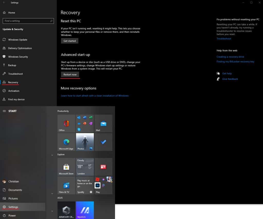Open the Office apps group tile

click(85, 123)
